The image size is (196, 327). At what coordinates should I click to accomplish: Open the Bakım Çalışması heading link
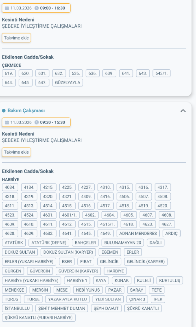coord(26,111)
